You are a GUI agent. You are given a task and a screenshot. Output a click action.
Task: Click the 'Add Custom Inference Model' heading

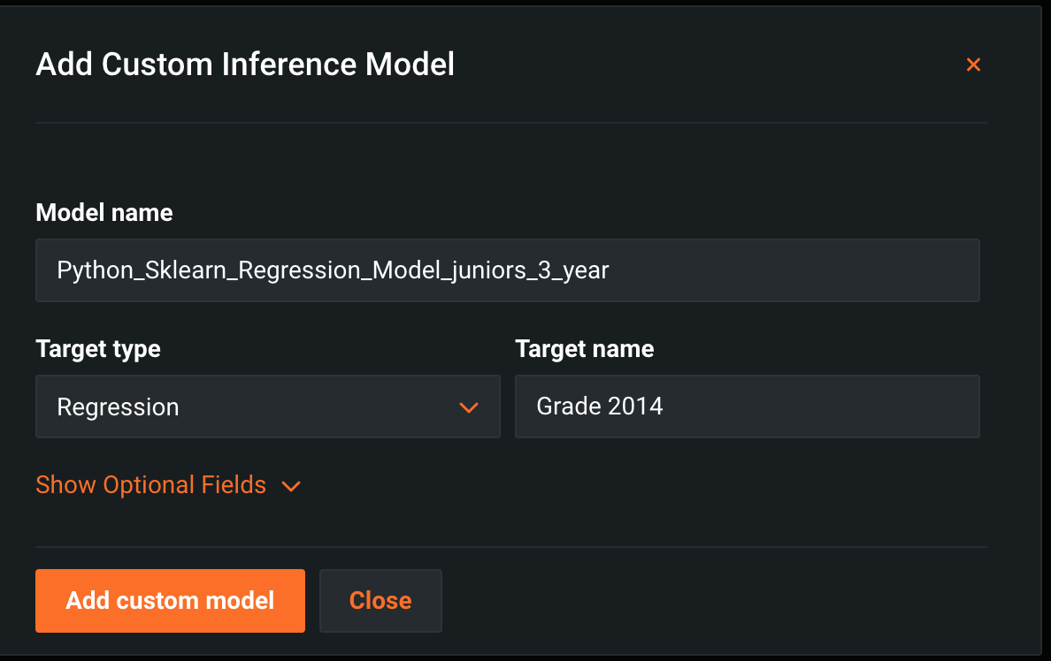[245, 65]
